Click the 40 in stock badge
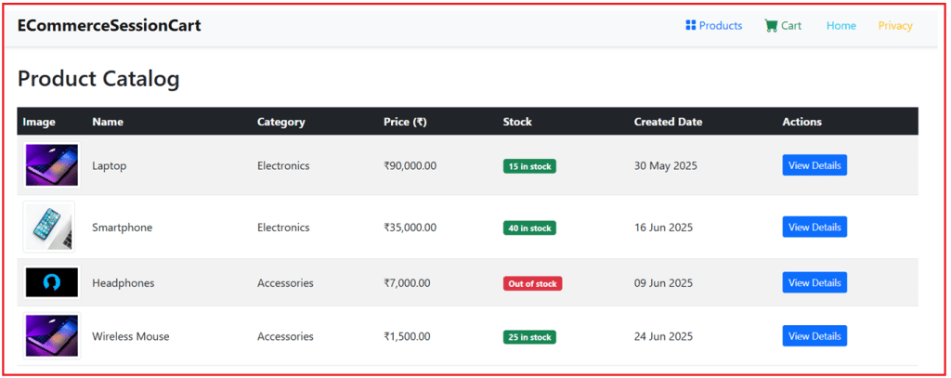Viewport: 951px width, 378px height. click(x=529, y=228)
